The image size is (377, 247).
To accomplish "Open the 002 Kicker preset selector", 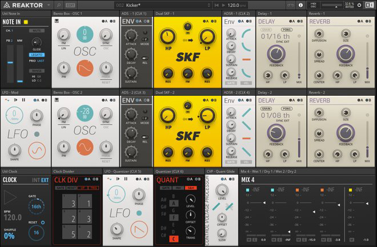I will [163, 5].
